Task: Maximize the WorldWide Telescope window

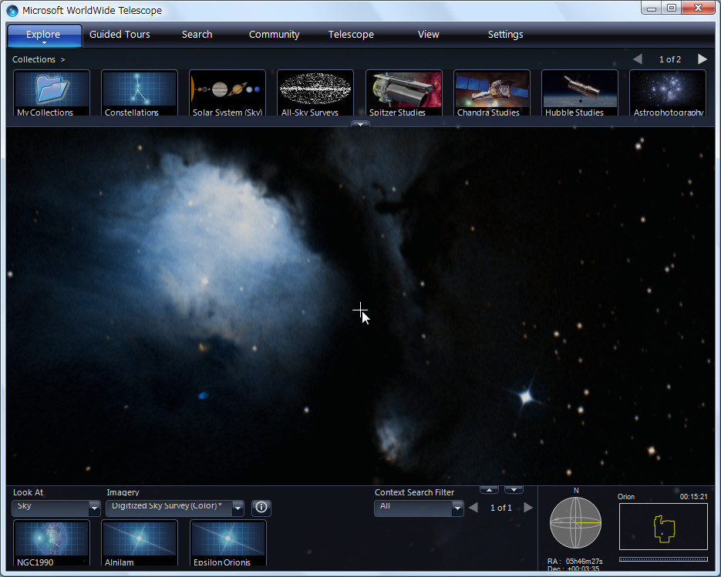Action: [672, 8]
